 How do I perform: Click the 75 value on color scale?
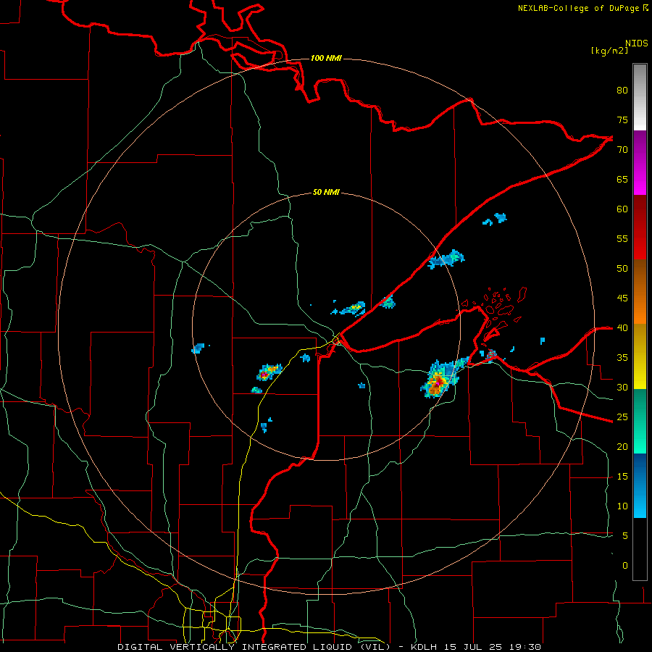click(622, 120)
